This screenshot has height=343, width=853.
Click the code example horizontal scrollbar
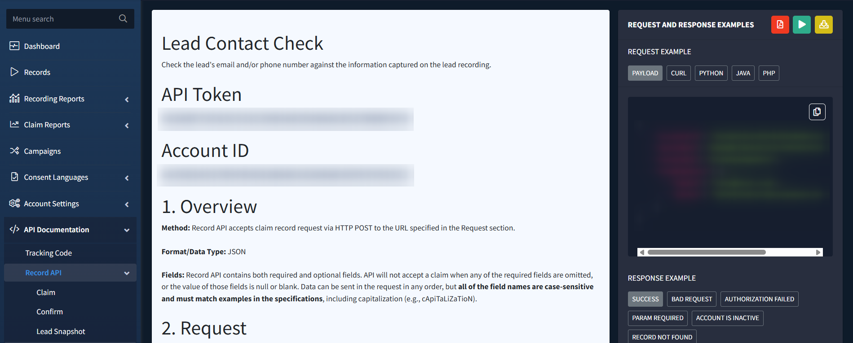pos(706,252)
